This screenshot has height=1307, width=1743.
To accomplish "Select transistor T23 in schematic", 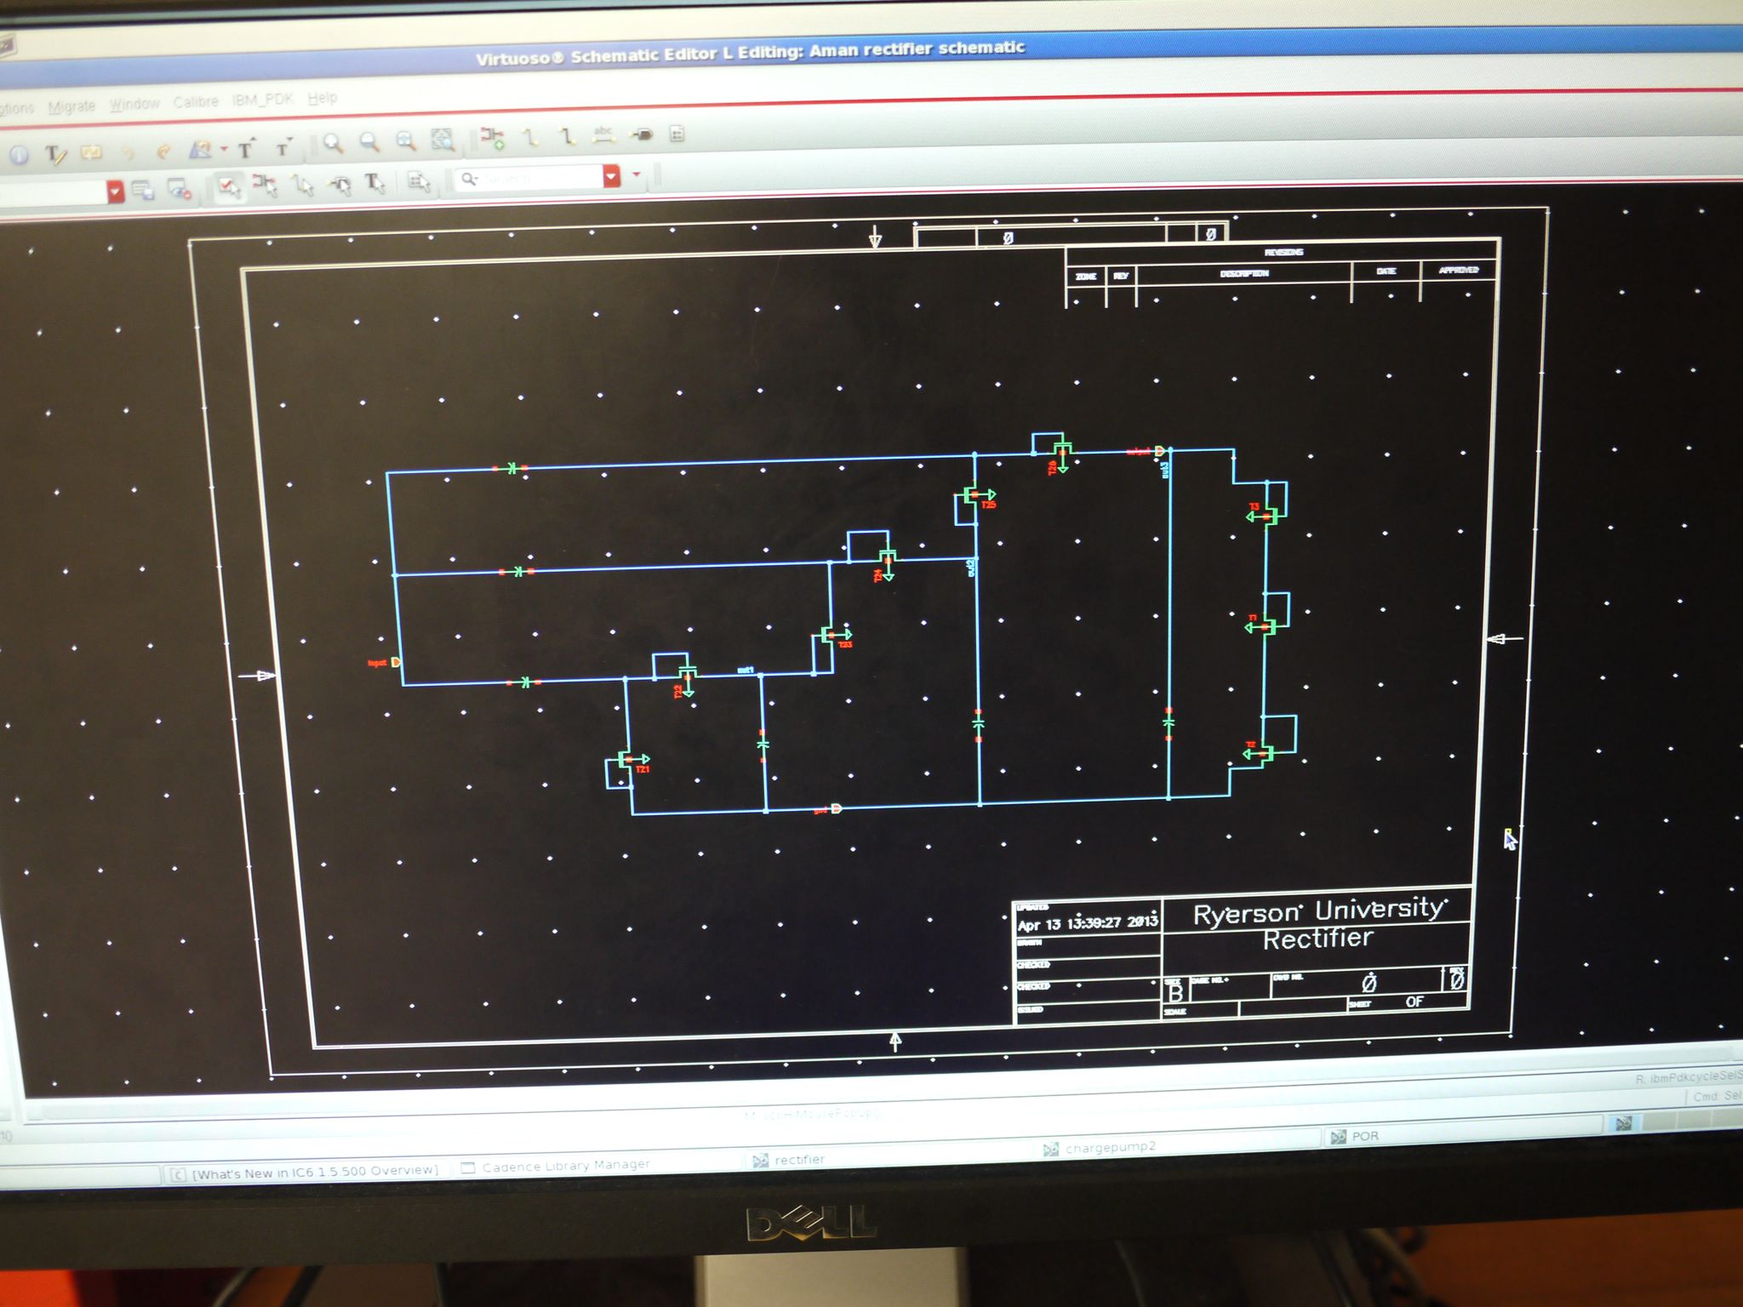I will (831, 636).
